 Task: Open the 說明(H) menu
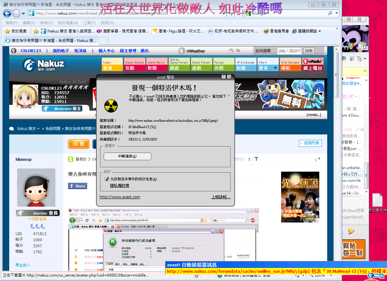pyautogui.click(x=107, y=23)
